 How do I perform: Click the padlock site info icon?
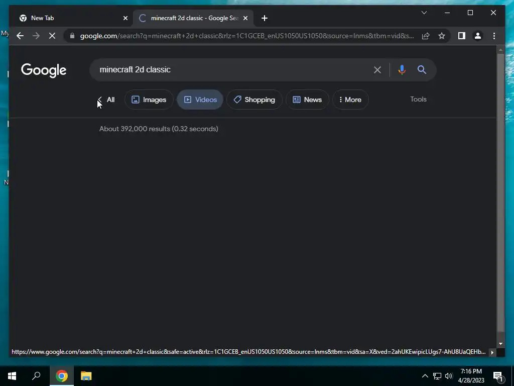72,36
